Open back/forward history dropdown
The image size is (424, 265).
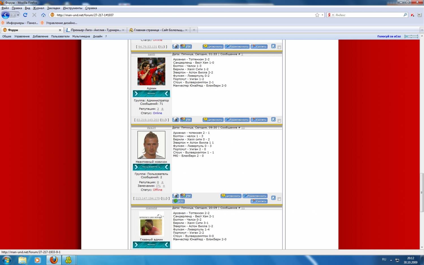tap(18, 15)
